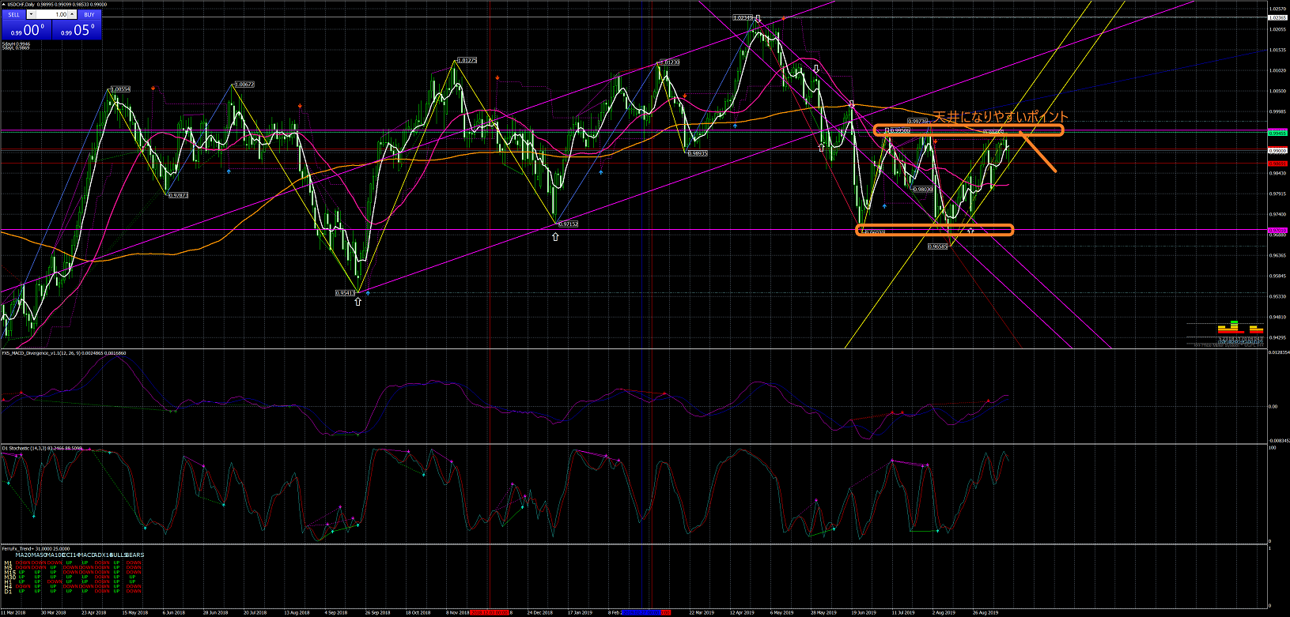Click the red 0.98691 price axis tag

point(1277,164)
